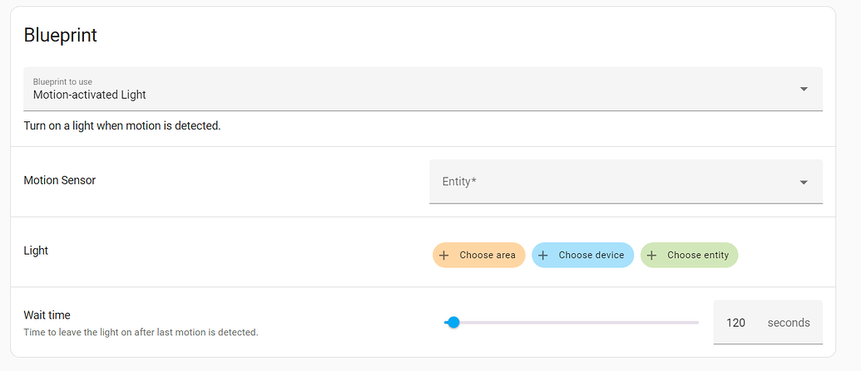Click the seconds unit suffix label
Viewport: 861px width, 371px height.
788,323
